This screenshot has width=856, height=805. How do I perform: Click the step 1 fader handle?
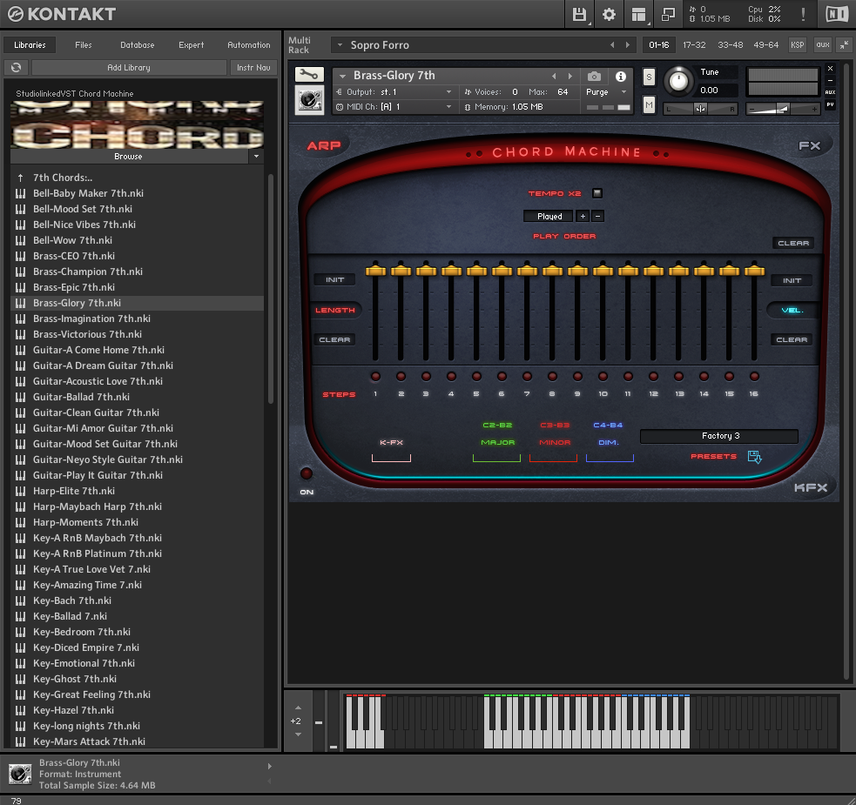[x=375, y=271]
